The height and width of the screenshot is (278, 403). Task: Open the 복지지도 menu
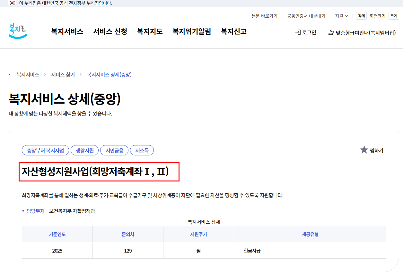150,31
